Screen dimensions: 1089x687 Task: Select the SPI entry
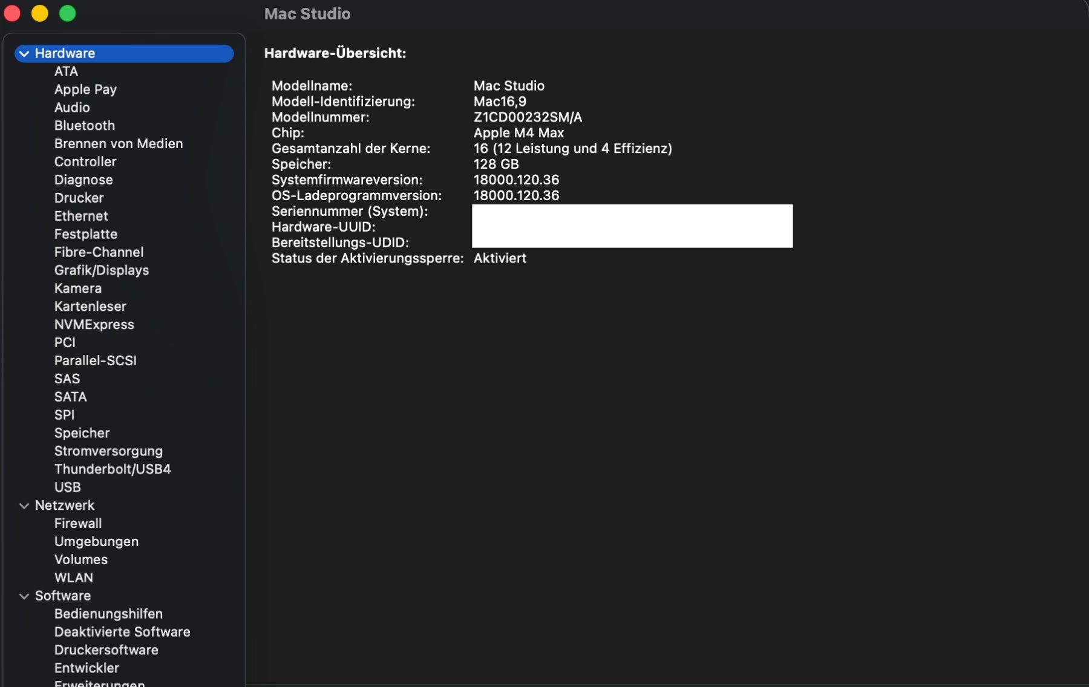coord(64,415)
